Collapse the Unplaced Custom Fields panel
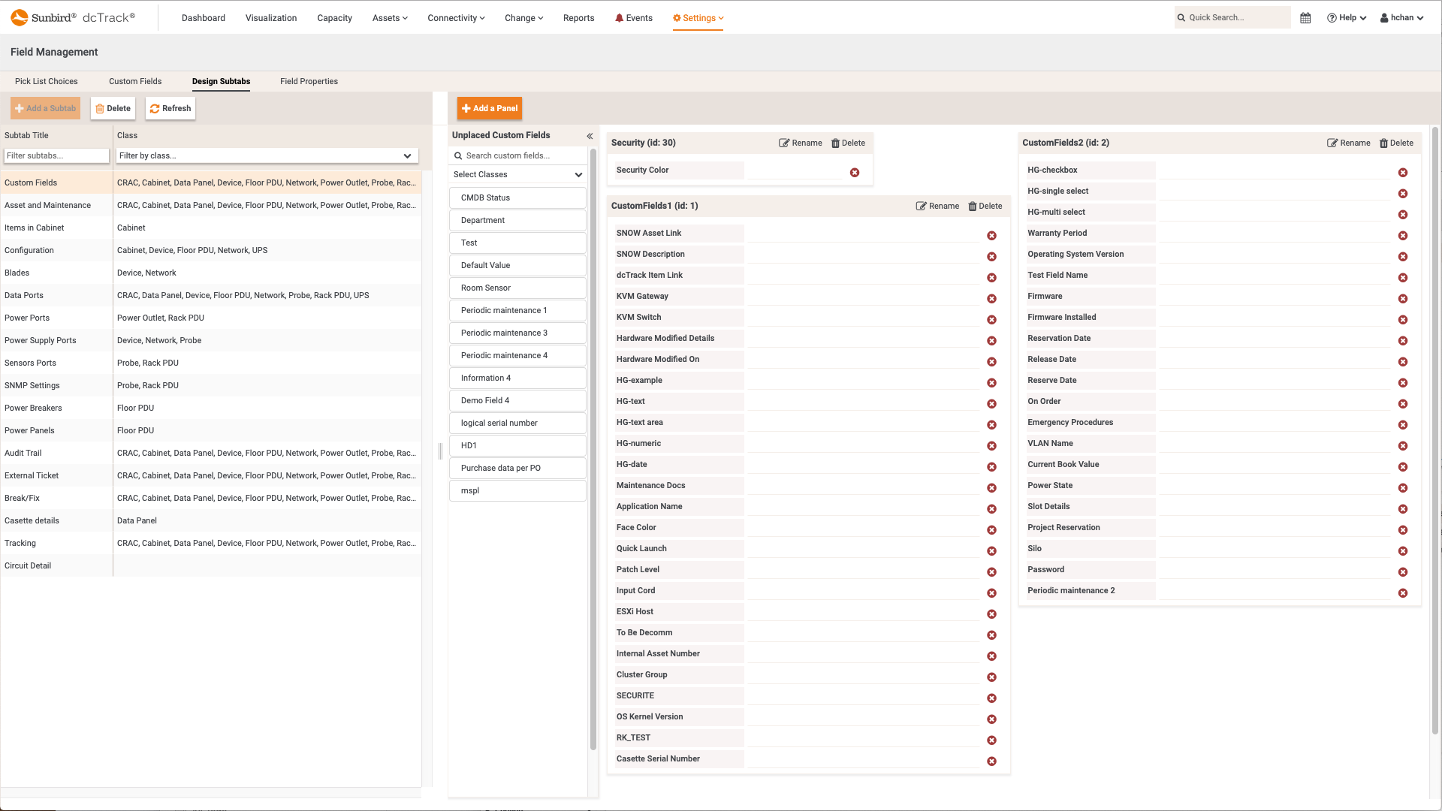Image resolution: width=1442 pixels, height=811 pixels. (590, 134)
